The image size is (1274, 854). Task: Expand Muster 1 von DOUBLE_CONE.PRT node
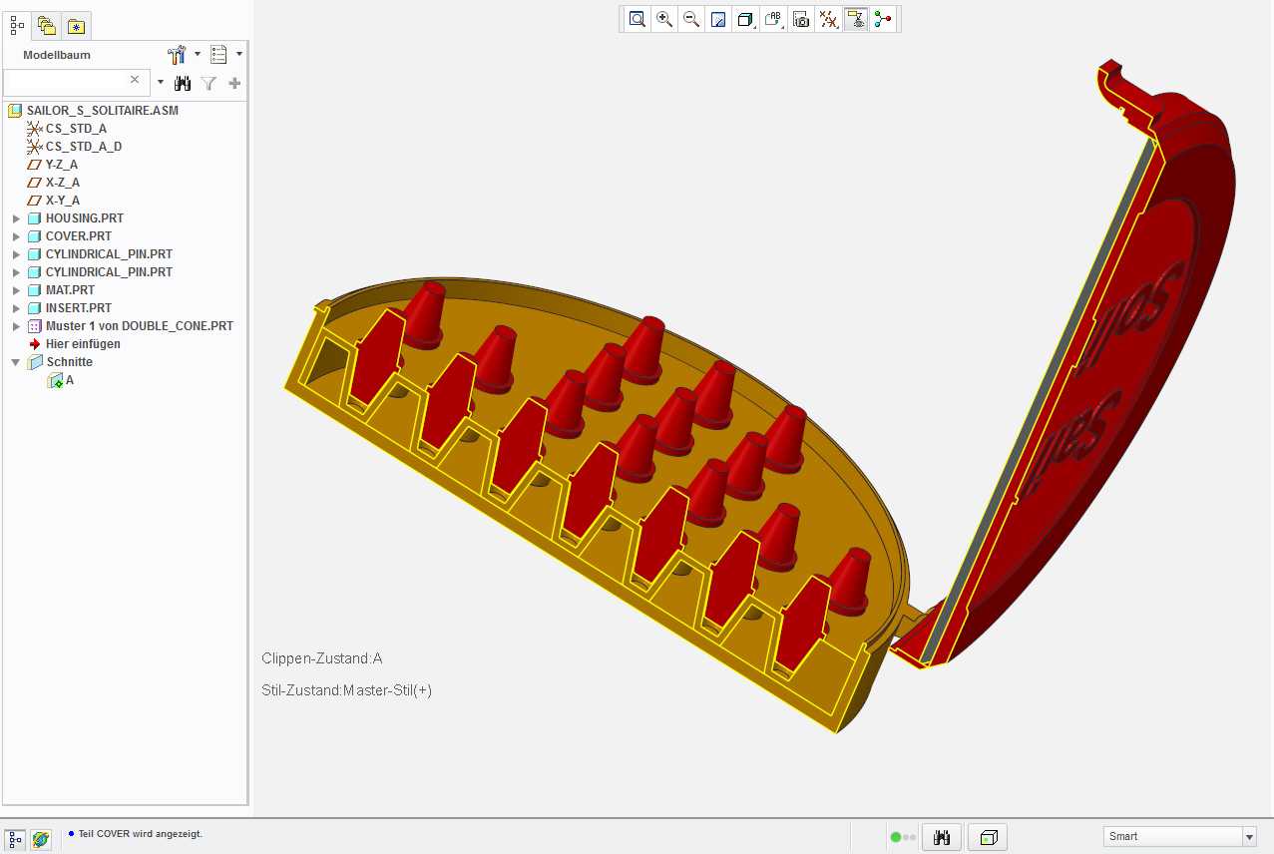pos(16,326)
